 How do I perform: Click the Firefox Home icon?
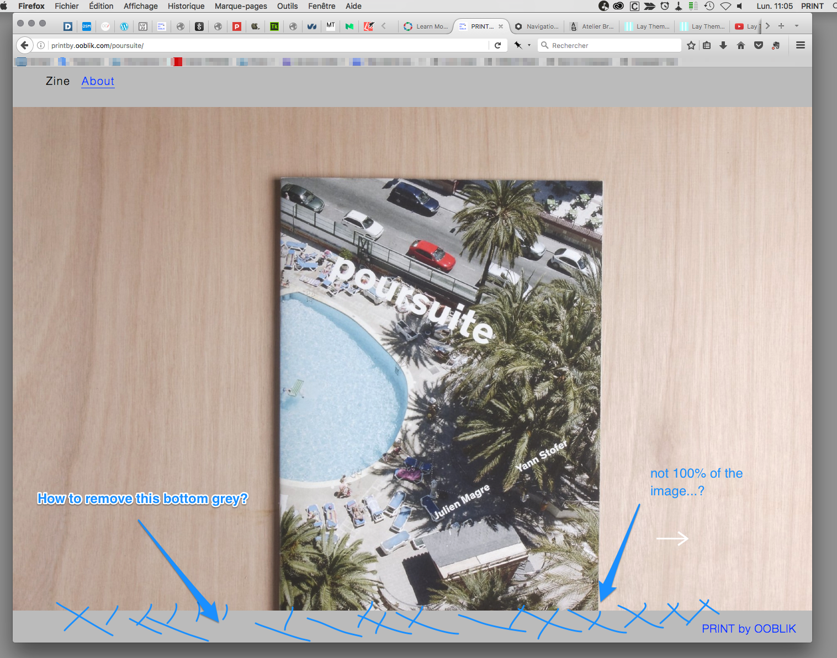click(740, 45)
